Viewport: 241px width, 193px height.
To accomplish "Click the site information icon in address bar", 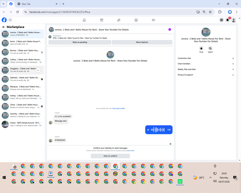I will (x=26, y=12).
